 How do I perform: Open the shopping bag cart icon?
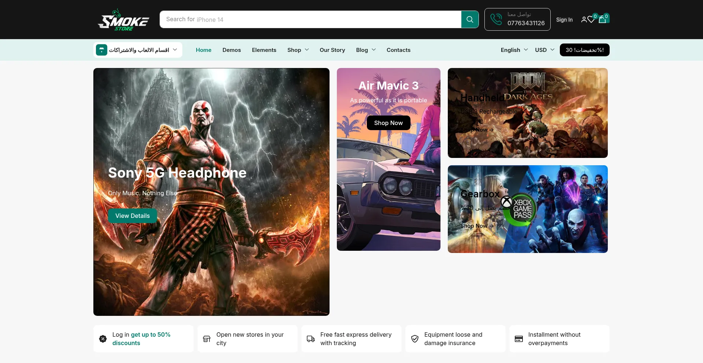tap(602, 19)
